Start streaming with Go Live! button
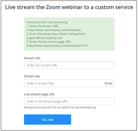 47,119
